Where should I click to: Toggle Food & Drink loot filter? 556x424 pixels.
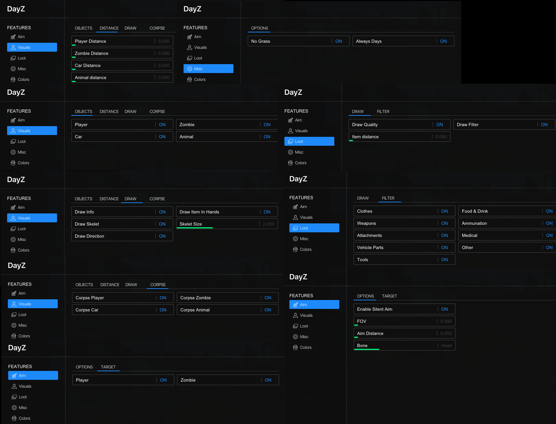[x=549, y=211]
